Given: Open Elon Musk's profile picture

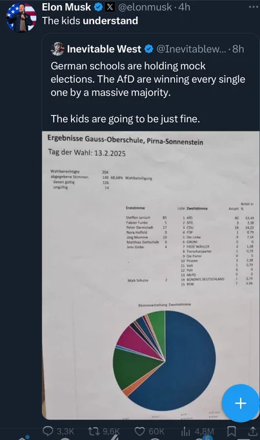Looking at the screenshot, I should [21, 17].
